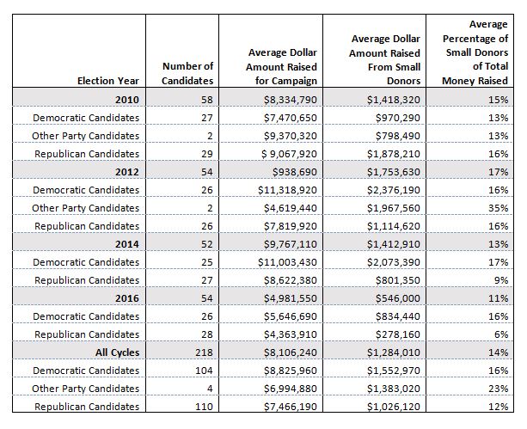
Task: Click the $11,003,430 campaign amount cell
Action: tap(287, 262)
